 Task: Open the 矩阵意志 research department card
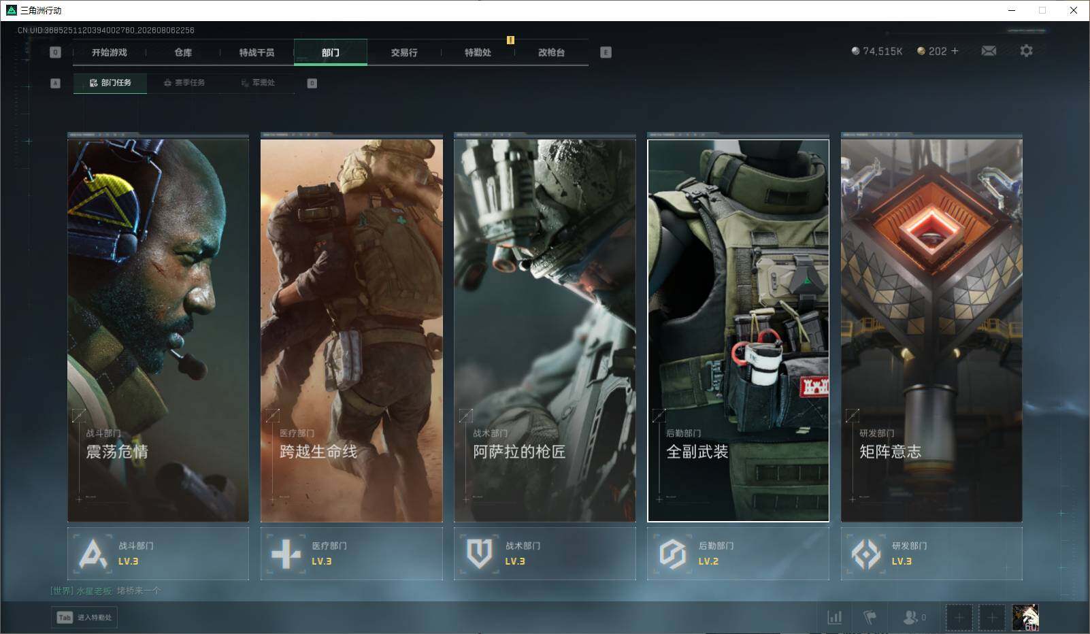click(931, 331)
